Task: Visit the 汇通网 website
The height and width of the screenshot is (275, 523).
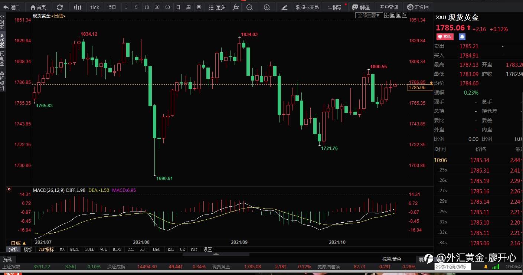Action: click(x=418, y=7)
